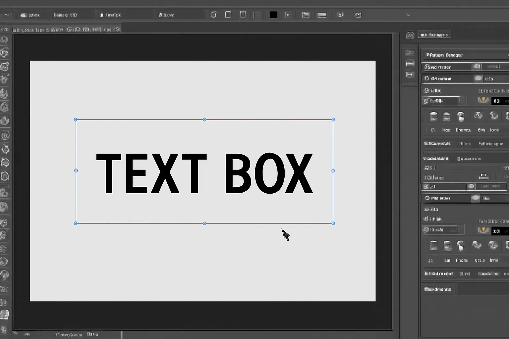
Task: Open the "tocafa" dropdown in right panel
Action: (x=443, y=229)
